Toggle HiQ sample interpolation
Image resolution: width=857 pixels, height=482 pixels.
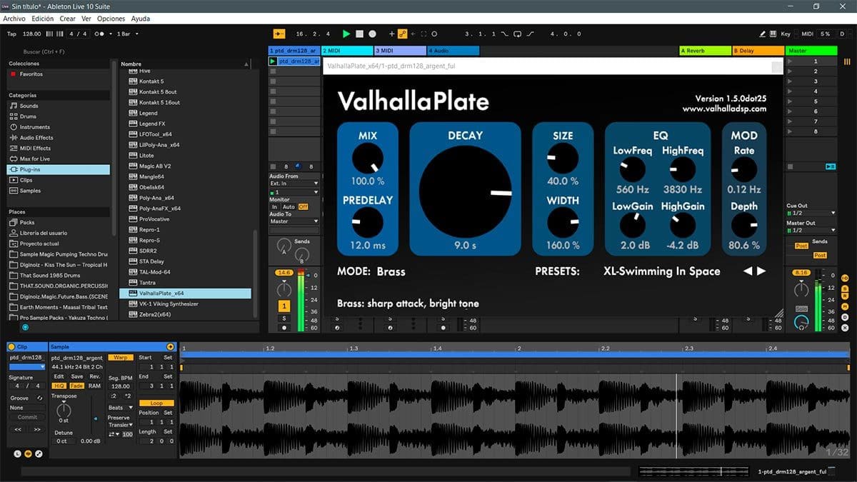coord(59,386)
